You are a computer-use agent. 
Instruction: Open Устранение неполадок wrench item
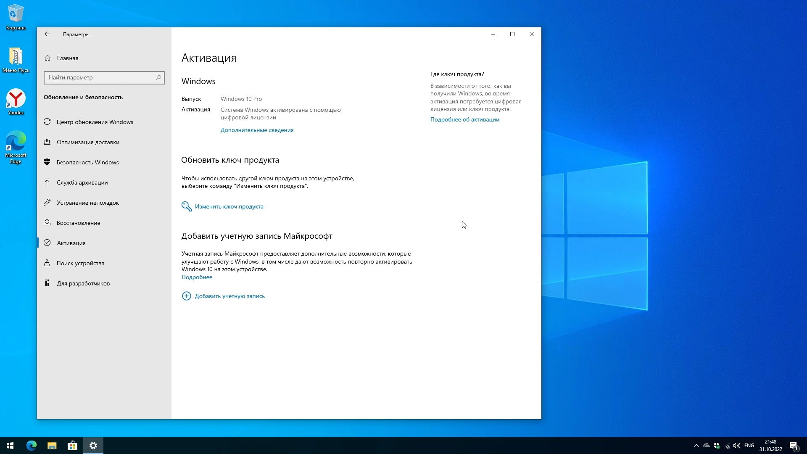pyautogui.click(x=87, y=203)
